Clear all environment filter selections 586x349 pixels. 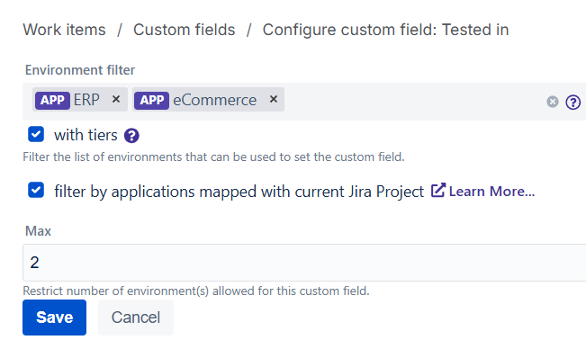[x=553, y=102]
